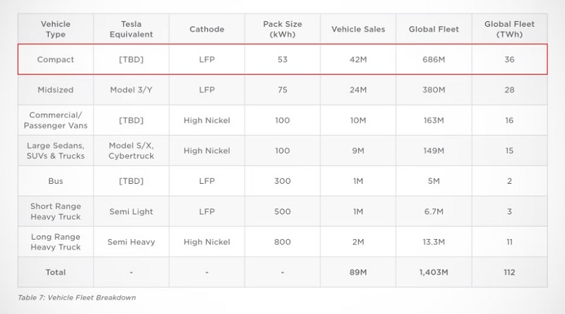Click the 686M global fleet value

[x=434, y=59]
